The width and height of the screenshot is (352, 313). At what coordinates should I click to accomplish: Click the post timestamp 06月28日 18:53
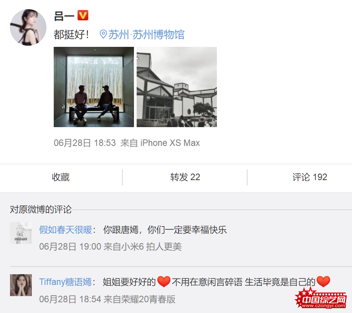[x=84, y=143]
